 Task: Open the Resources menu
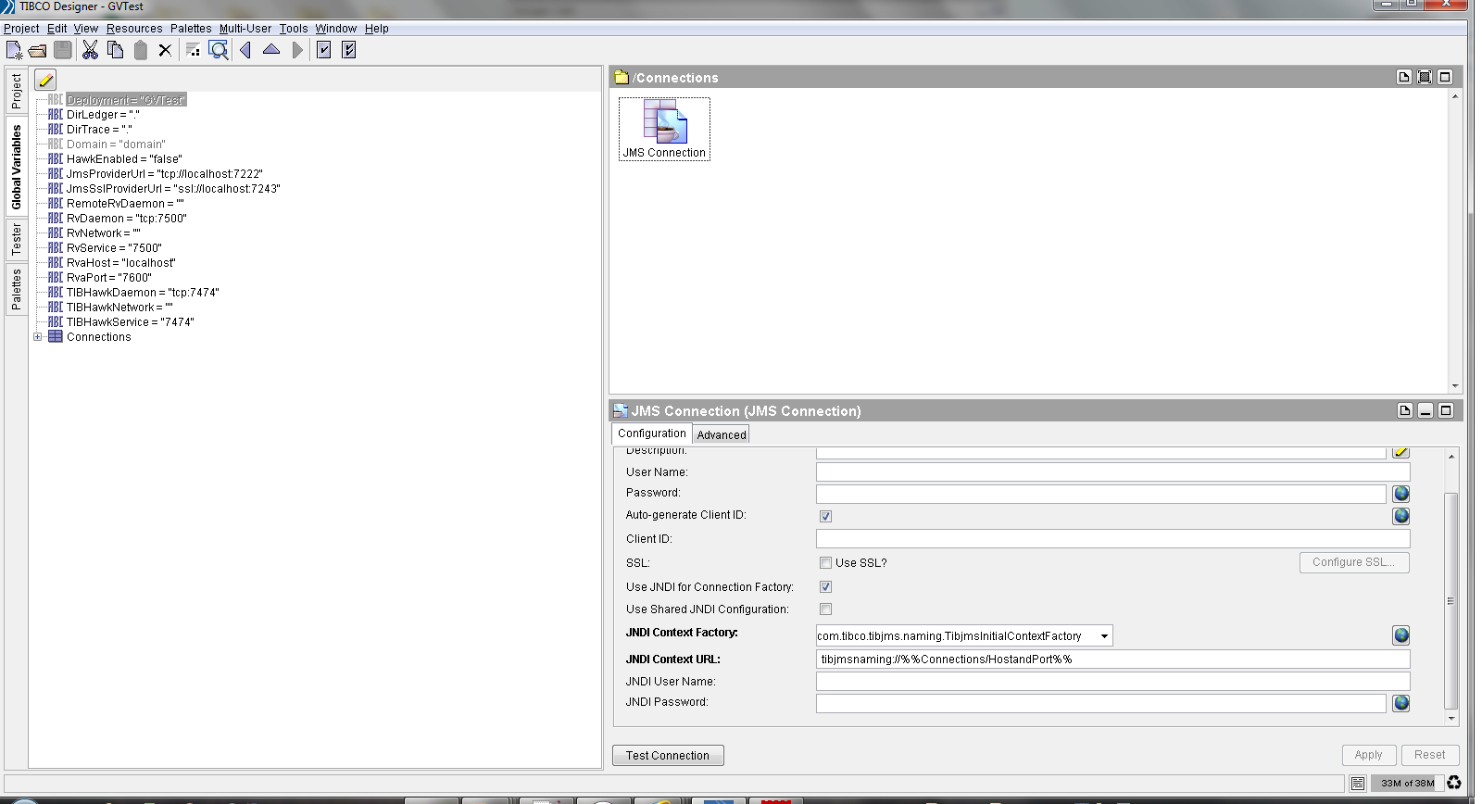click(x=134, y=29)
